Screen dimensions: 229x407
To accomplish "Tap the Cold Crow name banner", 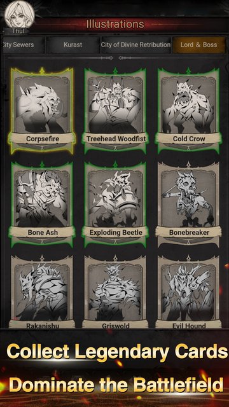I will pos(189,139).
